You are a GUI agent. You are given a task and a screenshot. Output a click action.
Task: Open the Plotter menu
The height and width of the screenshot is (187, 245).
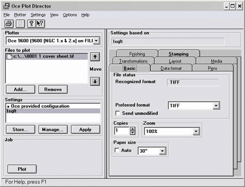click(20, 15)
